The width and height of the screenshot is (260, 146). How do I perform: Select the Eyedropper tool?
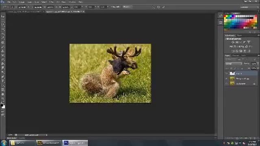(3, 38)
